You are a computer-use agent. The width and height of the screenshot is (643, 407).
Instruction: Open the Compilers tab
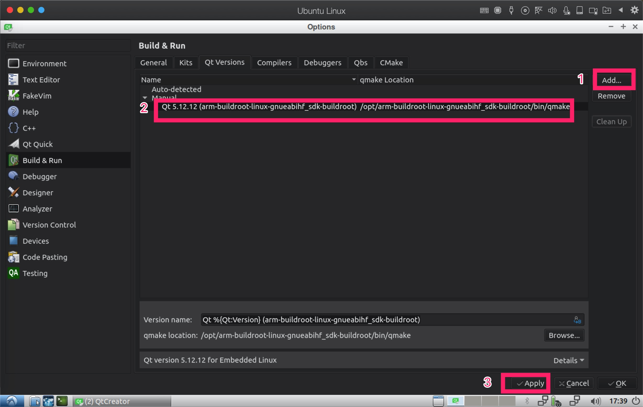274,63
